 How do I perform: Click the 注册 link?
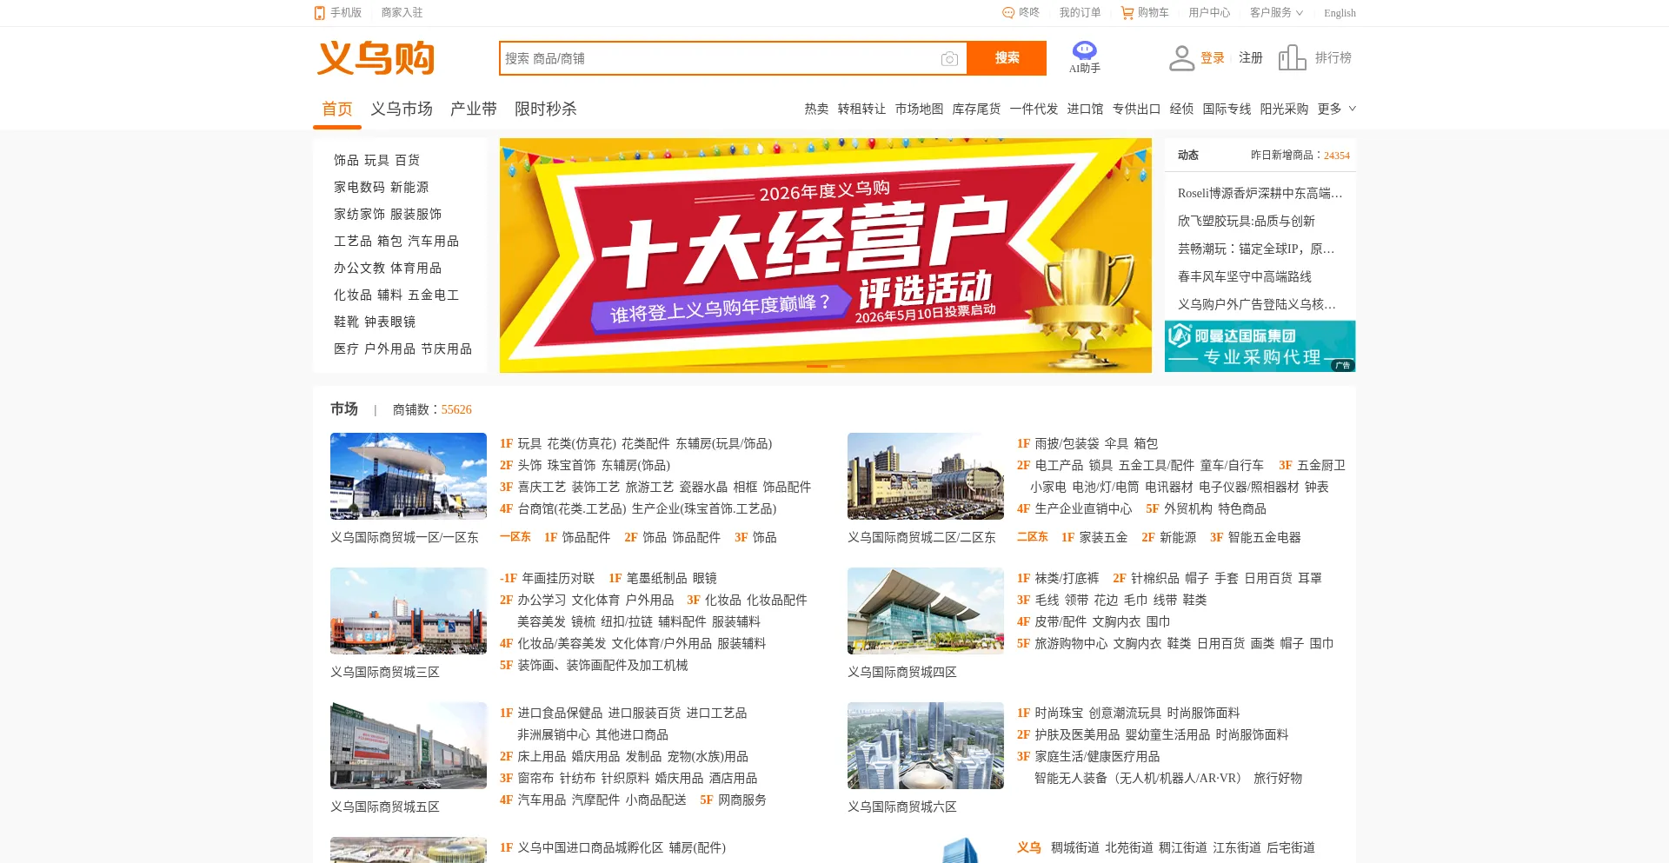1251,58
